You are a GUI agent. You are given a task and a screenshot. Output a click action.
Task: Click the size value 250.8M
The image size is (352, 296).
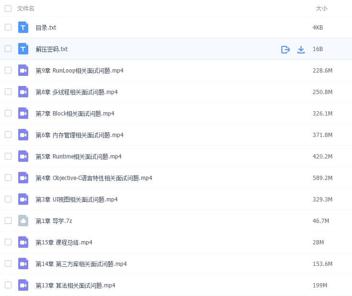[322, 92]
